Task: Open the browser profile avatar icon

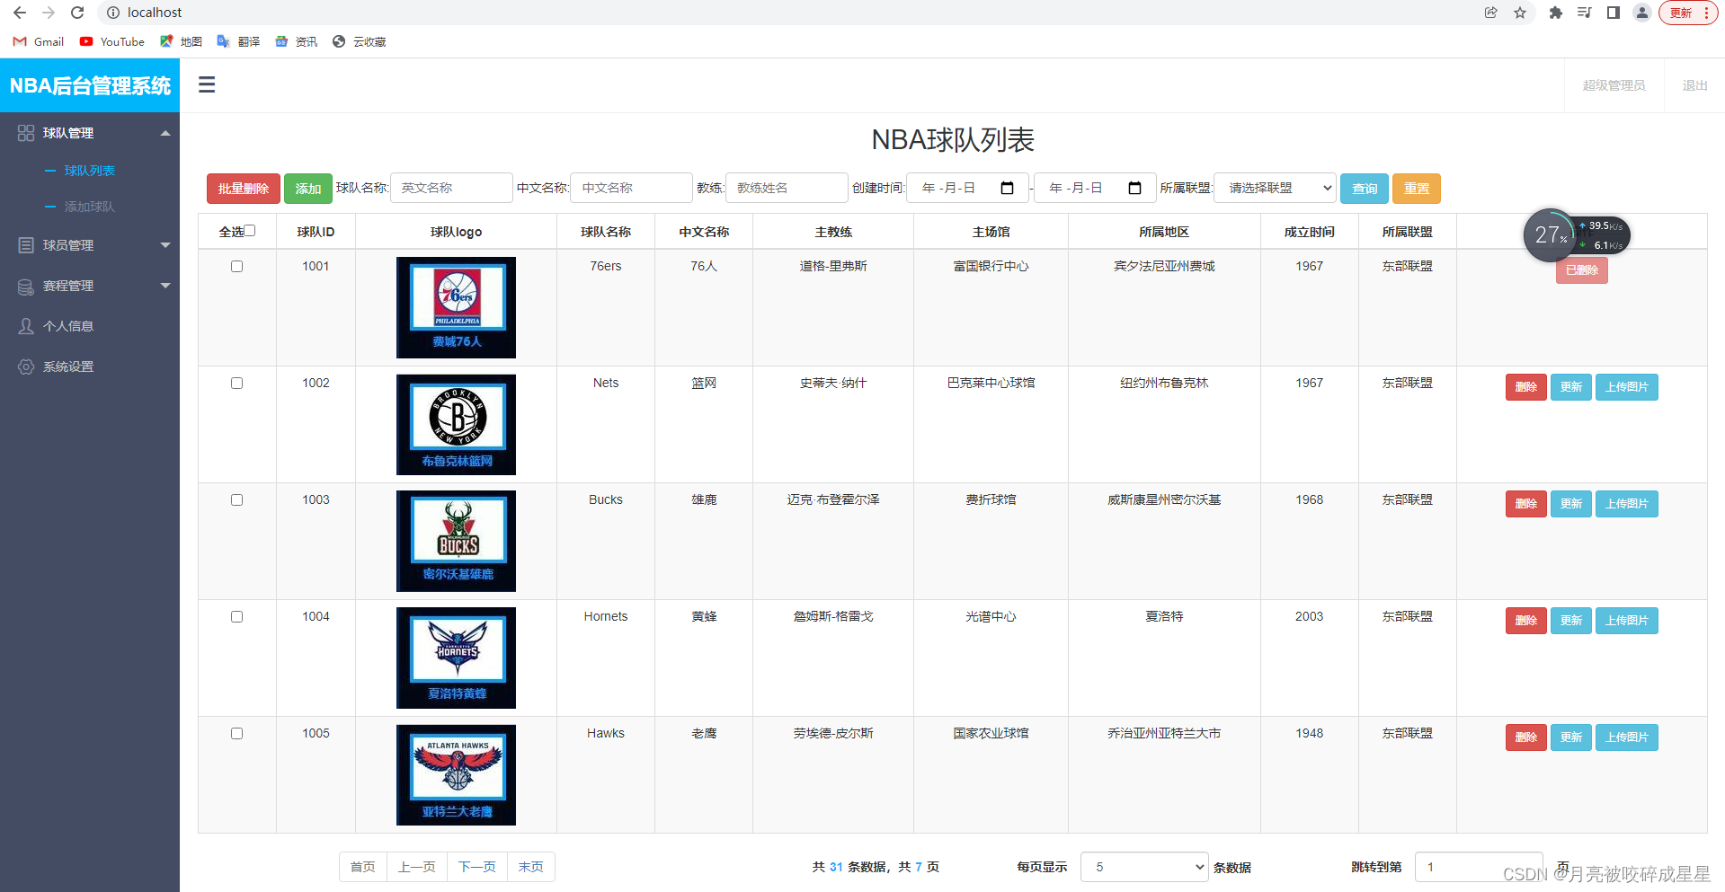Action: pyautogui.click(x=1642, y=13)
